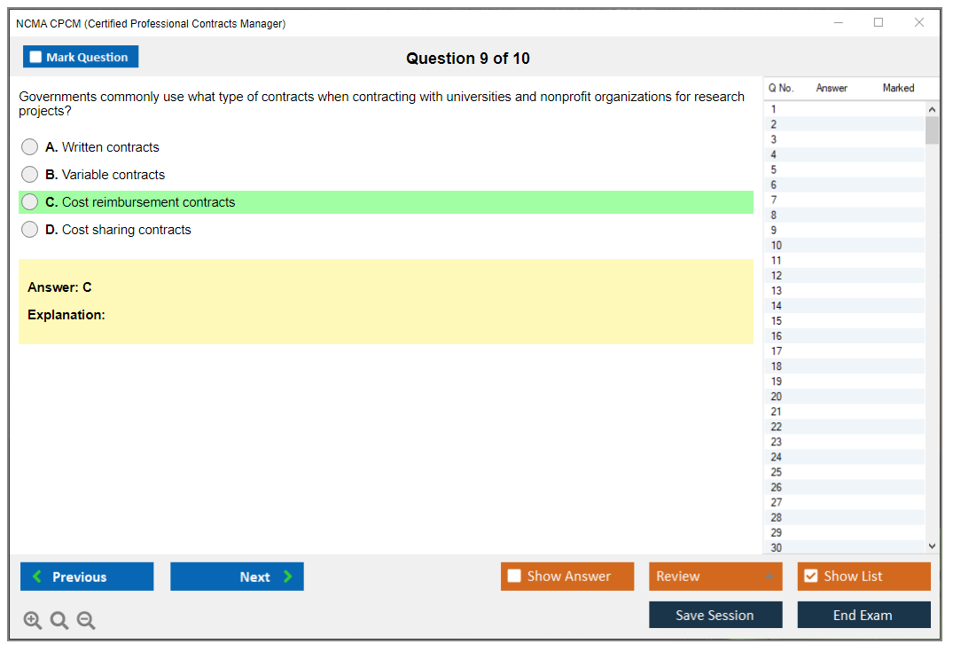The height and width of the screenshot is (652, 953).
Task: Click the reset zoom magnifier icon
Action: (x=59, y=621)
